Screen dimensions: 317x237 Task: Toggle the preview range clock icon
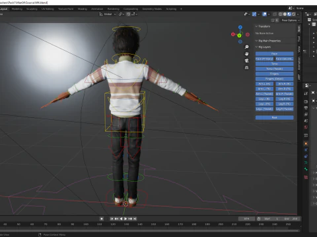[x=259, y=219]
